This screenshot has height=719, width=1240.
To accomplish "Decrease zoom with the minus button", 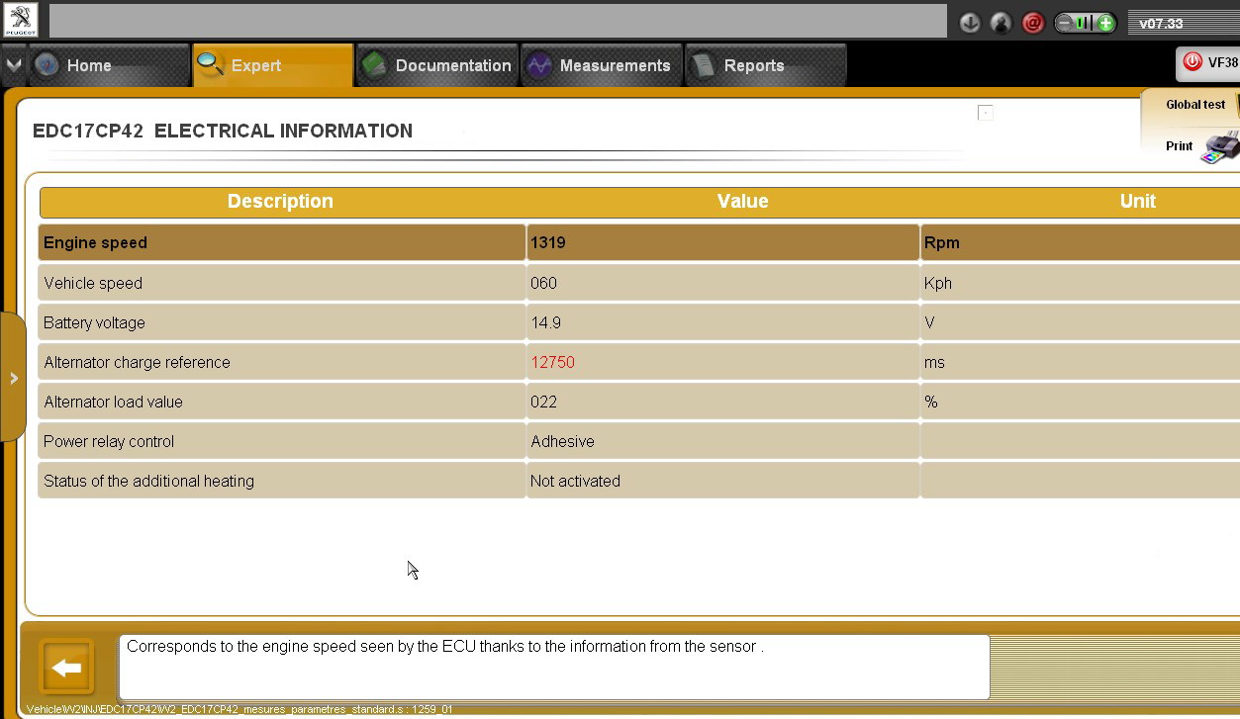I will [x=1065, y=23].
